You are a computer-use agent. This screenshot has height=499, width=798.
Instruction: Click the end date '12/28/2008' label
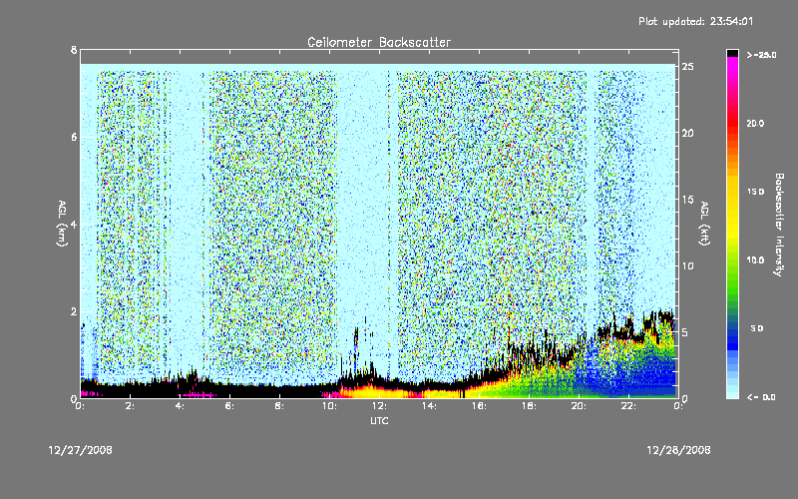678,450
